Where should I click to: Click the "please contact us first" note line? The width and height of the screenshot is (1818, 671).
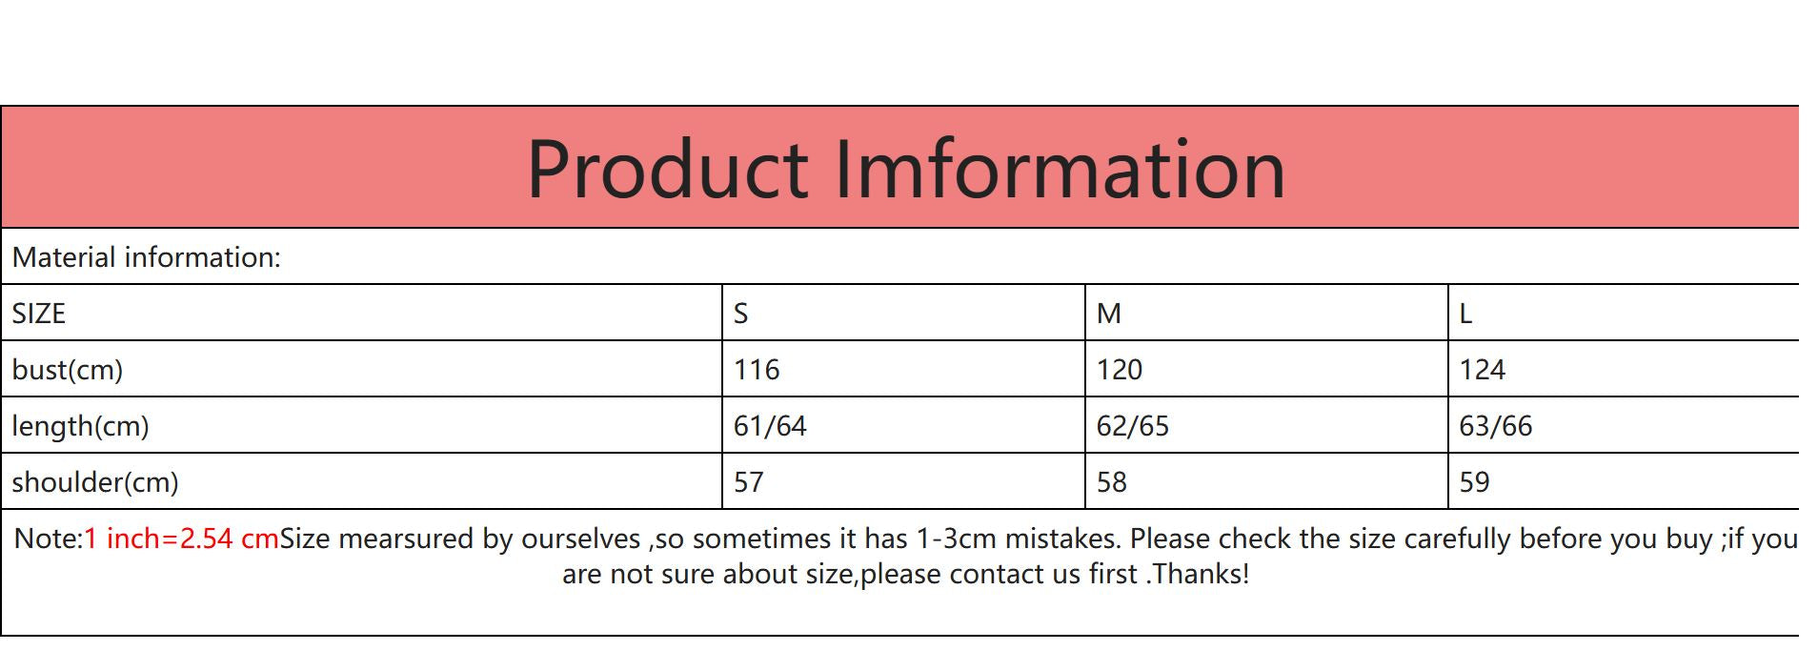click(x=905, y=574)
